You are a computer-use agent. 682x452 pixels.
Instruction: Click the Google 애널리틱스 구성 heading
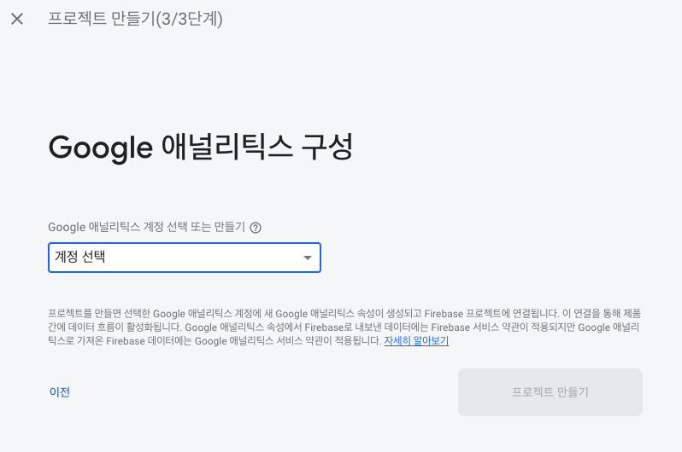[201, 148]
